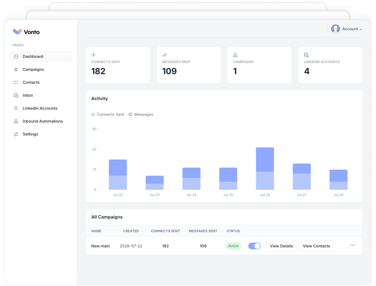
Task: Click the Vonto heart logo
Action: (x=18, y=32)
